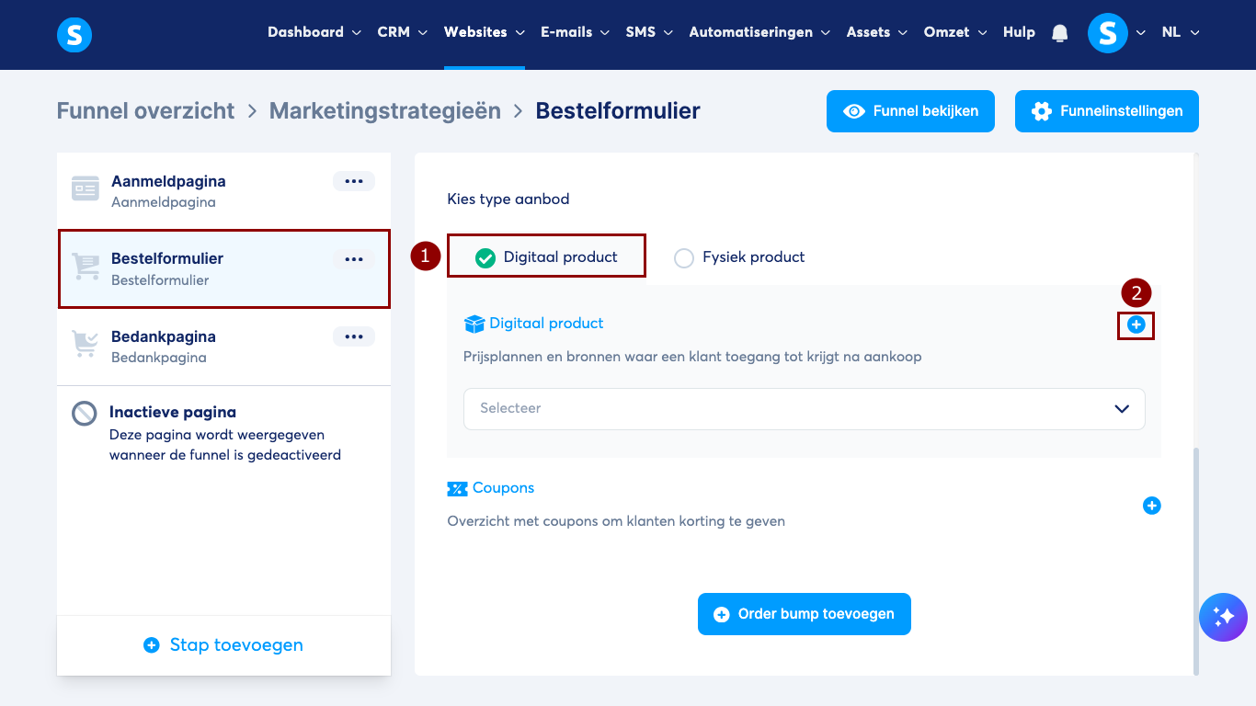Expand the CRM menu
This screenshot has width=1256, height=706.
click(403, 32)
